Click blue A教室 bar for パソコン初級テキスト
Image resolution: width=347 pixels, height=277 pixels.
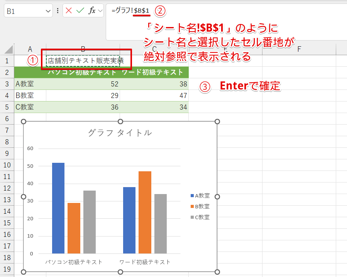[x=58, y=208]
